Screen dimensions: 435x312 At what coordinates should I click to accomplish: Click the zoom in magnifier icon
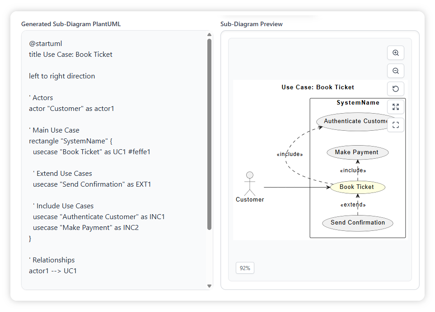(x=395, y=53)
